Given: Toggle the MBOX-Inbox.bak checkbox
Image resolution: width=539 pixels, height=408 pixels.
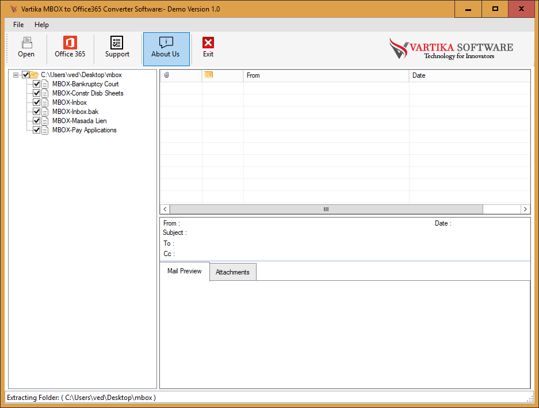Looking at the screenshot, I should 36,112.
